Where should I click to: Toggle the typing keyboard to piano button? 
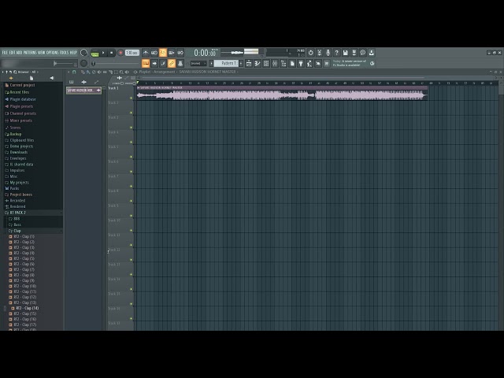pyautogui.click(x=146, y=63)
